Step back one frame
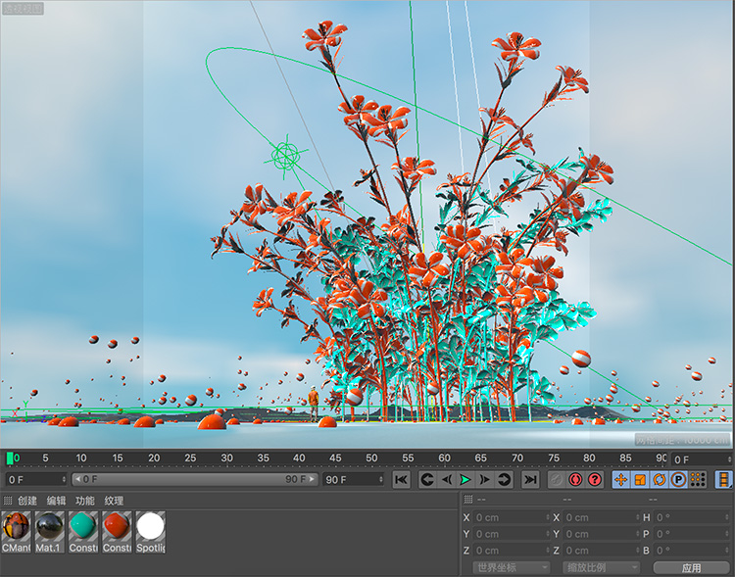This screenshot has height=577, width=735. [447, 479]
